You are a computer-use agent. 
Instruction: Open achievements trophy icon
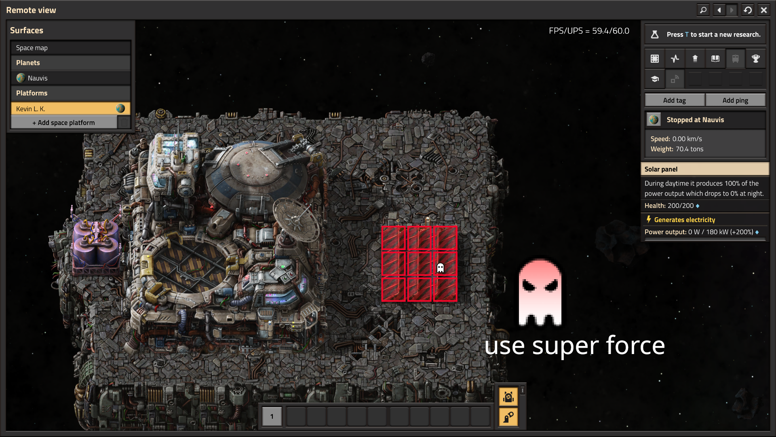756,59
